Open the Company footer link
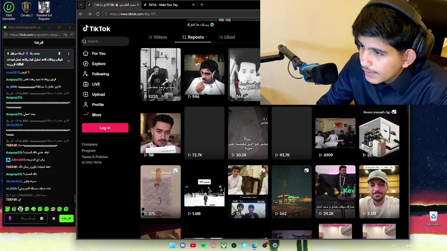 [x=90, y=144]
